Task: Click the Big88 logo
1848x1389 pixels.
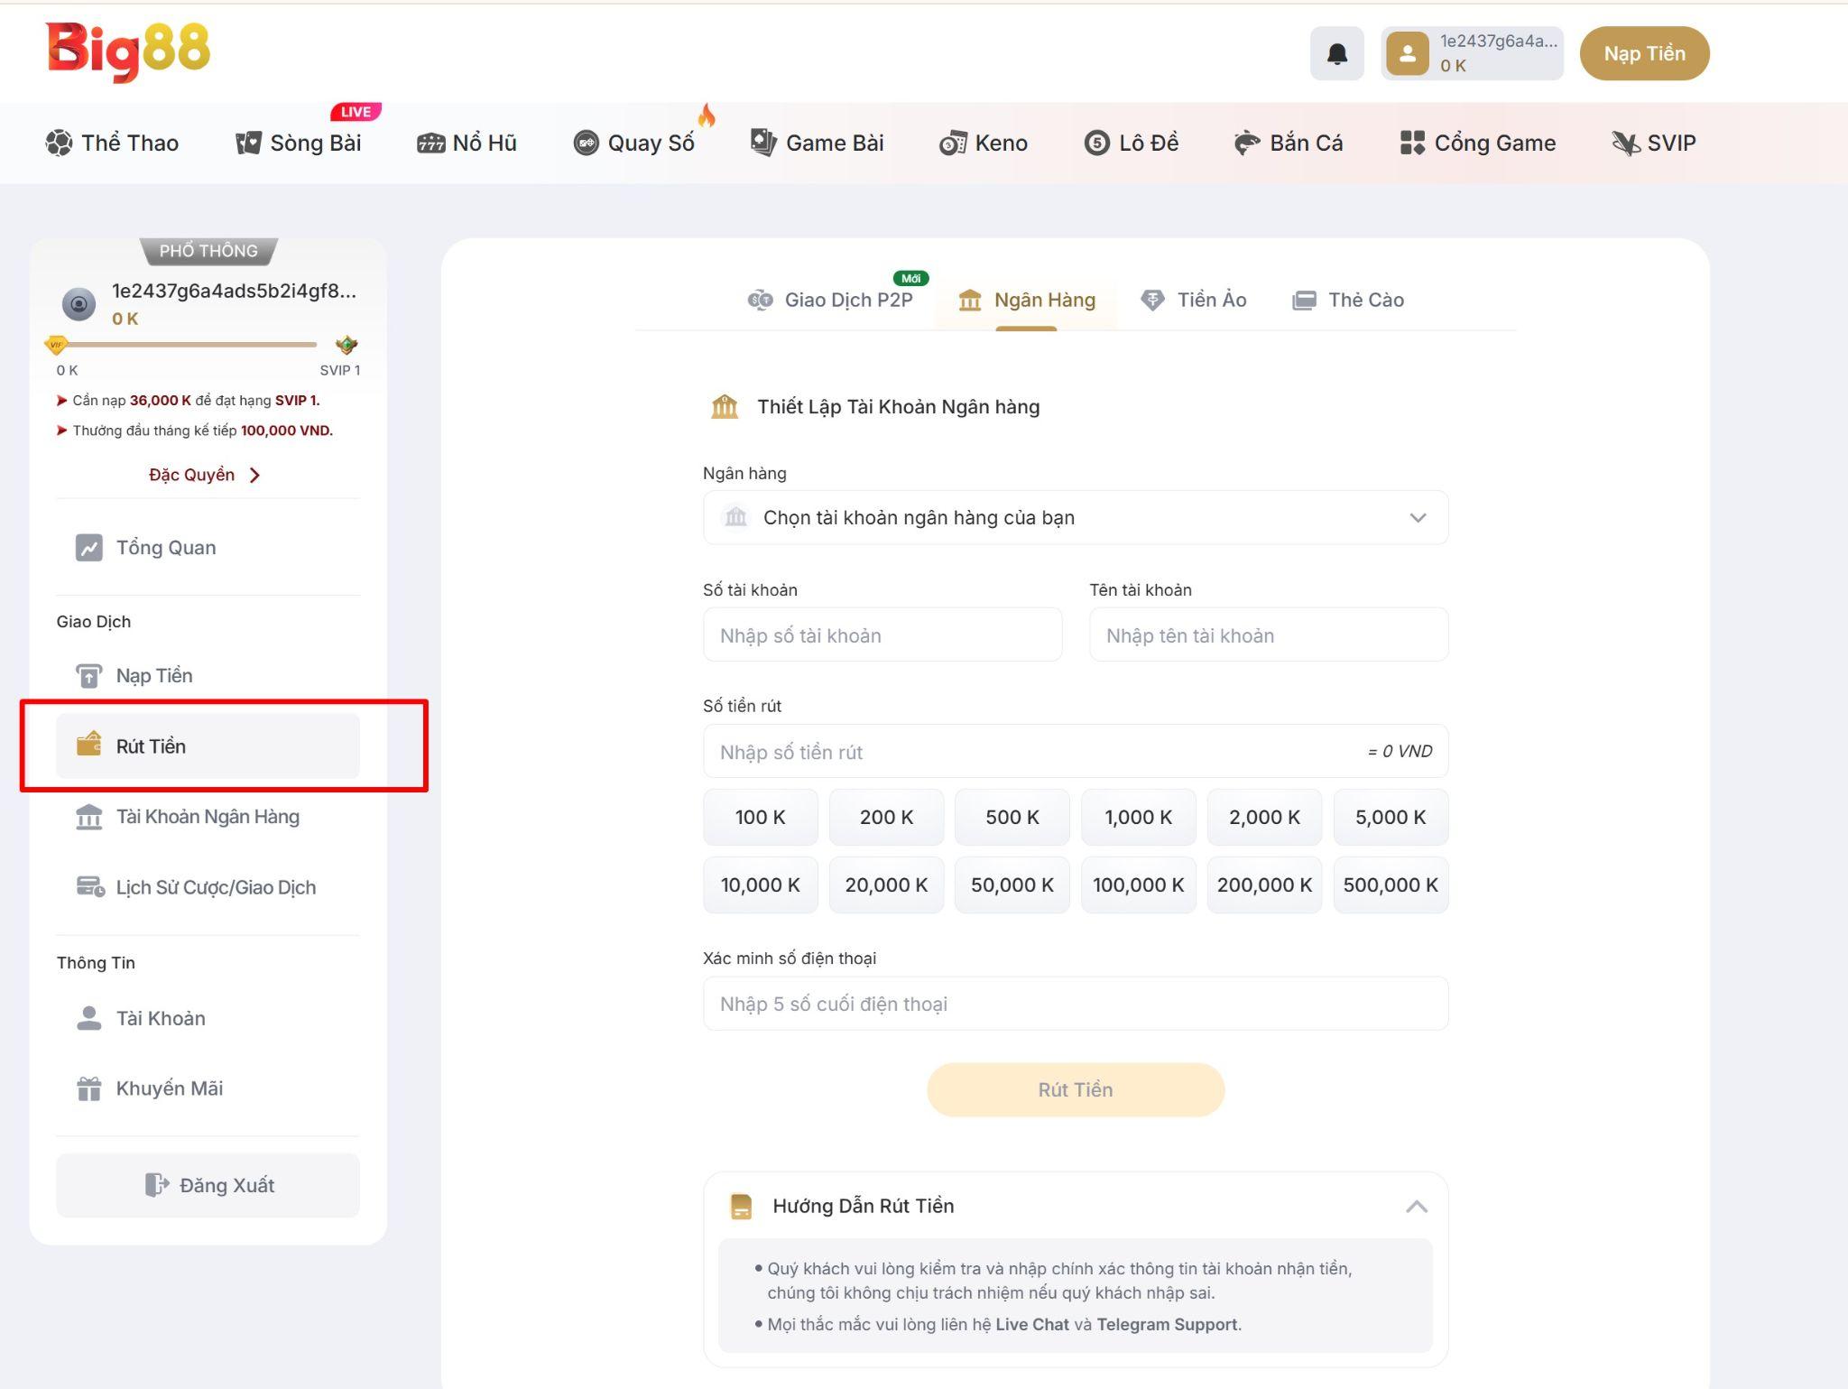Action: 127,51
